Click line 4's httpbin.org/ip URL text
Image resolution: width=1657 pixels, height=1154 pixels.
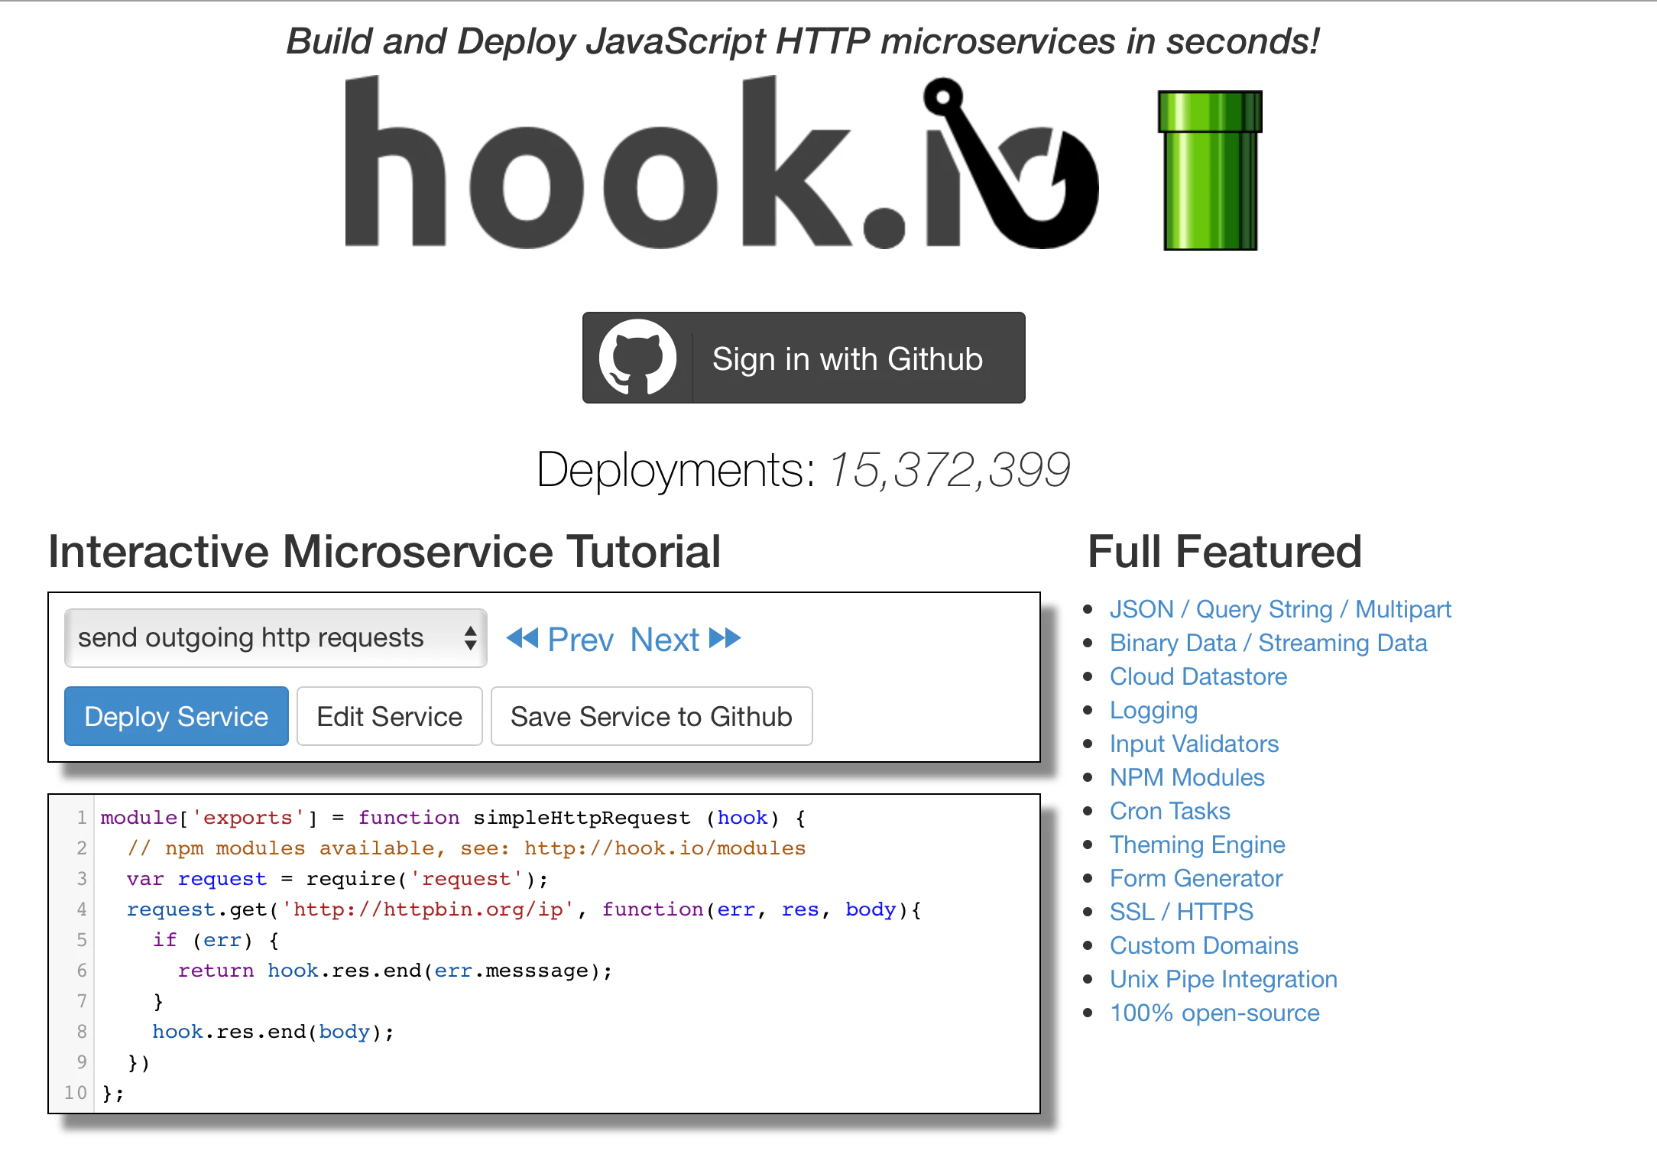tap(426, 909)
